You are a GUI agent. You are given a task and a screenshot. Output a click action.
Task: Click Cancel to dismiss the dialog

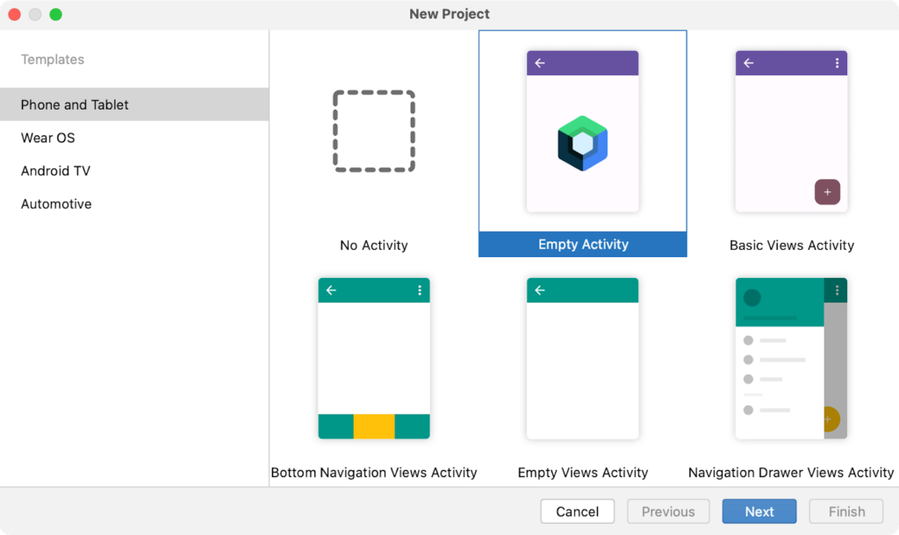click(x=577, y=511)
